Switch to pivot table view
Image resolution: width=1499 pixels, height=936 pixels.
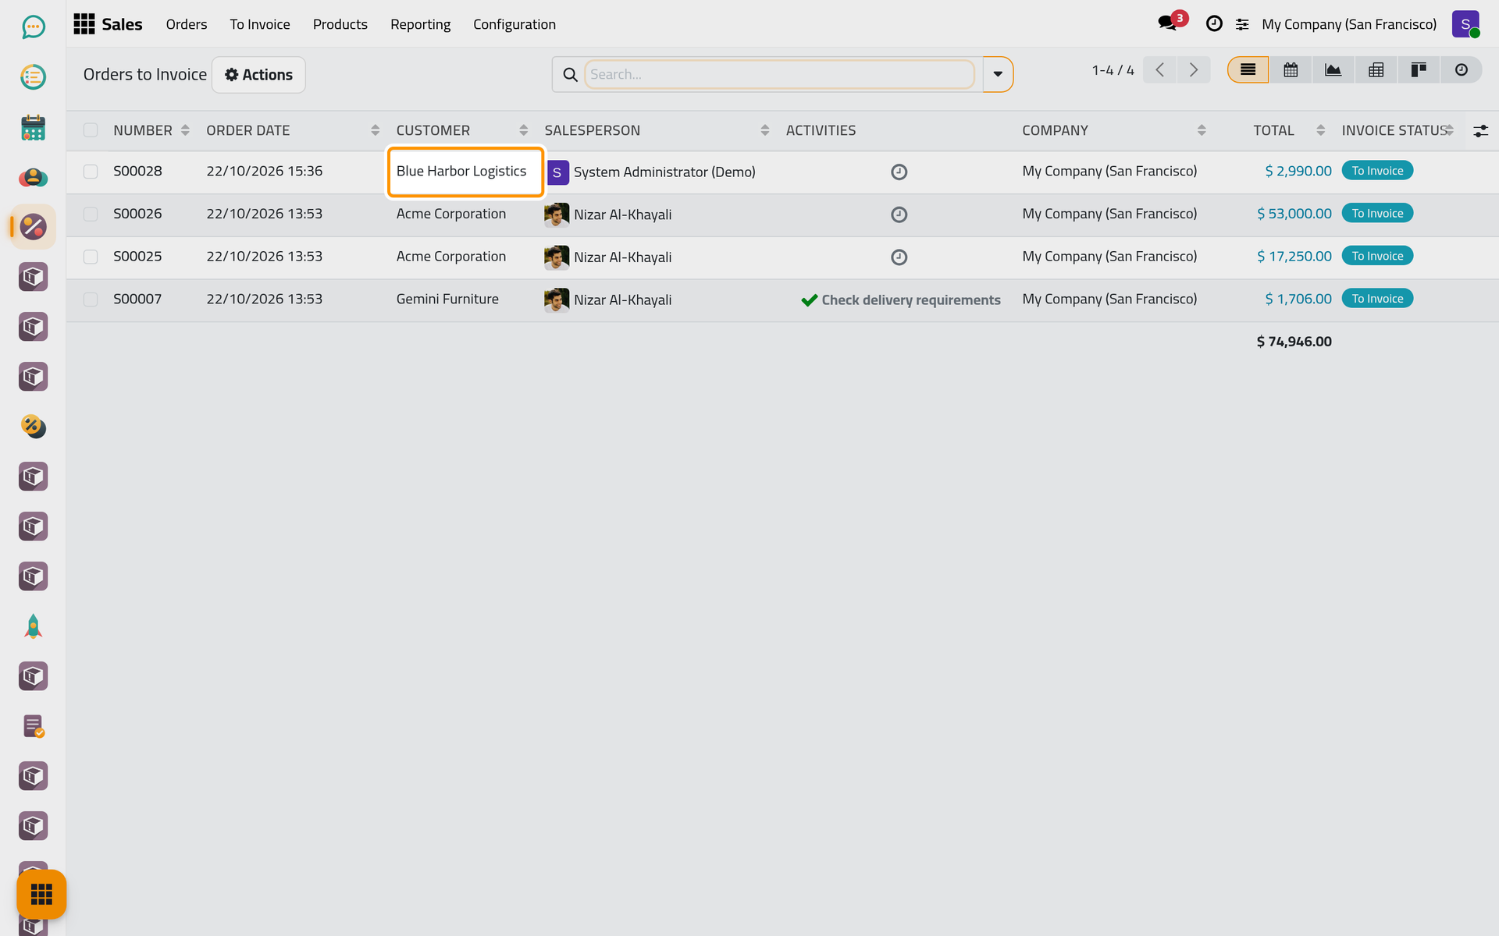click(1376, 70)
